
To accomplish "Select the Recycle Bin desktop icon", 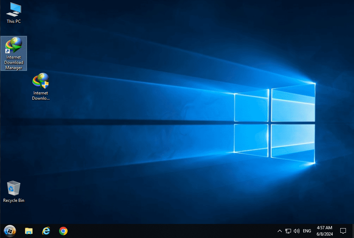I will (x=13, y=192).
